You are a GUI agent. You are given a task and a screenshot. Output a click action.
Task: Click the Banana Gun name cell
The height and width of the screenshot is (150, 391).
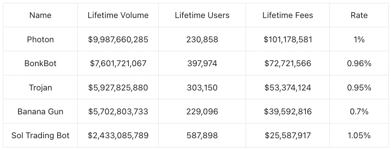click(40, 112)
